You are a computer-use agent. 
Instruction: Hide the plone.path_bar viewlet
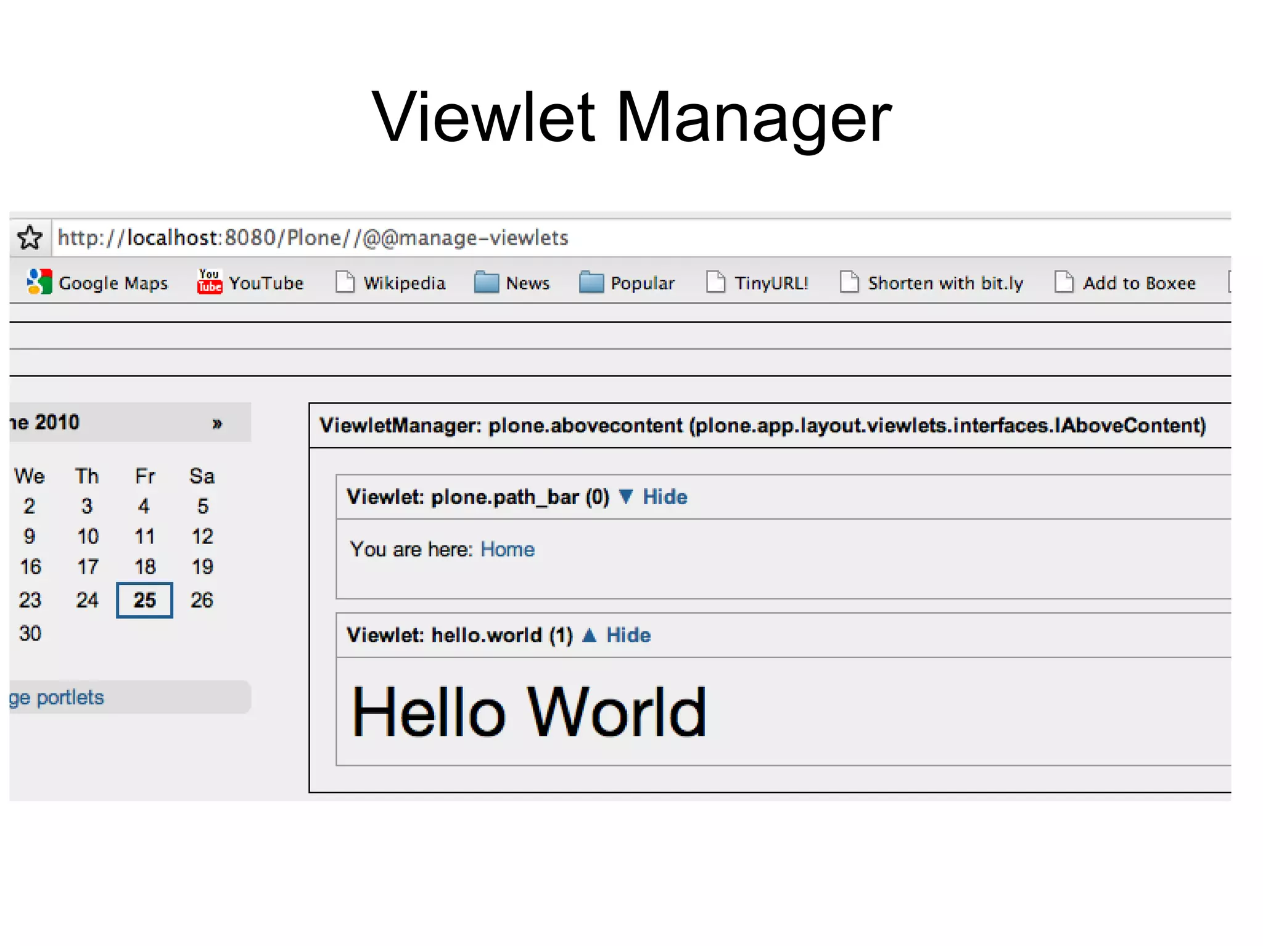coord(665,497)
